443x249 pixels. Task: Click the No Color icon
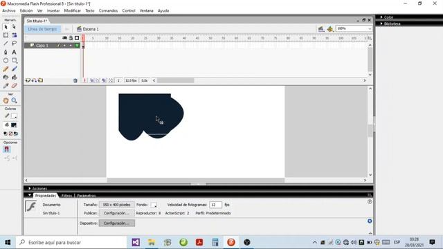click(11, 133)
